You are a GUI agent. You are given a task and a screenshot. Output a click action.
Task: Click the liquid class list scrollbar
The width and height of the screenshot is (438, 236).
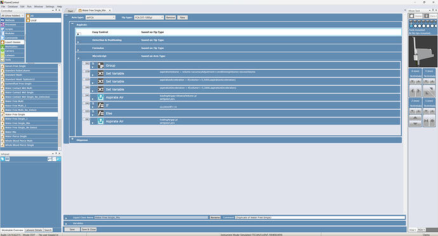[x=60, y=107]
